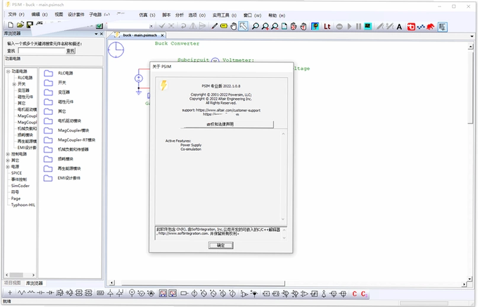Click the red C icon in bottom toolbar
This screenshot has width=478, height=307.
pos(354,294)
